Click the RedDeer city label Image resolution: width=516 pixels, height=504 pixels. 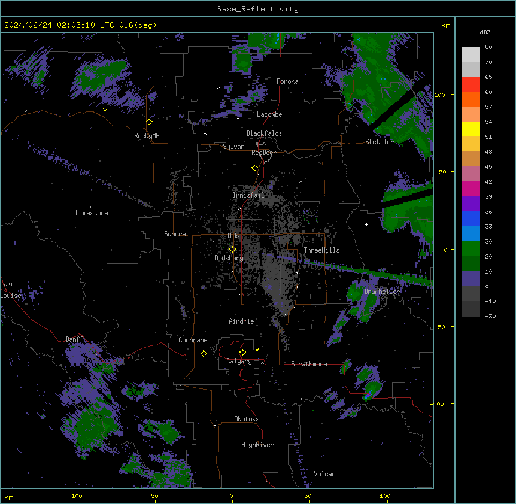pyautogui.click(x=263, y=153)
